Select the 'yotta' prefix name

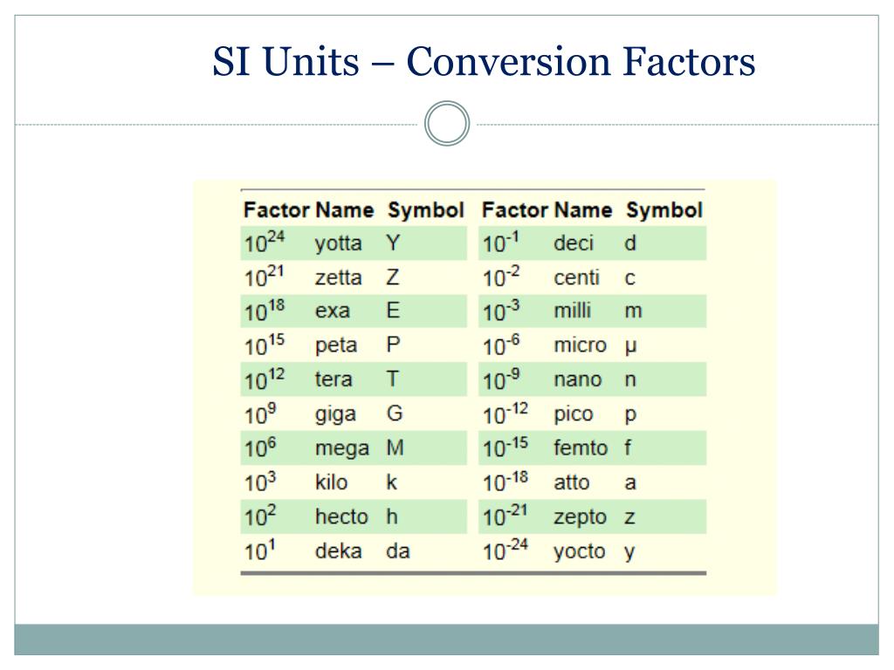pyautogui.click(x=338, y=243)
